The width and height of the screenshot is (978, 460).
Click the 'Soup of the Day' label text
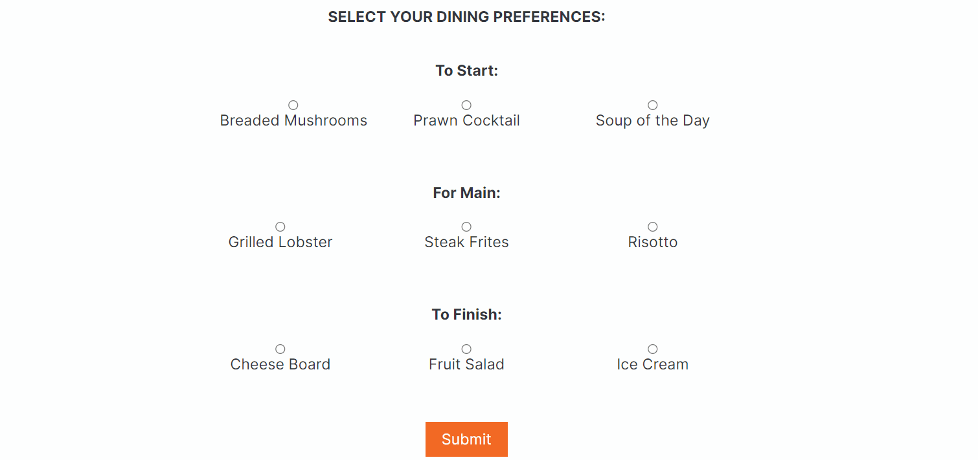(653, 121)
